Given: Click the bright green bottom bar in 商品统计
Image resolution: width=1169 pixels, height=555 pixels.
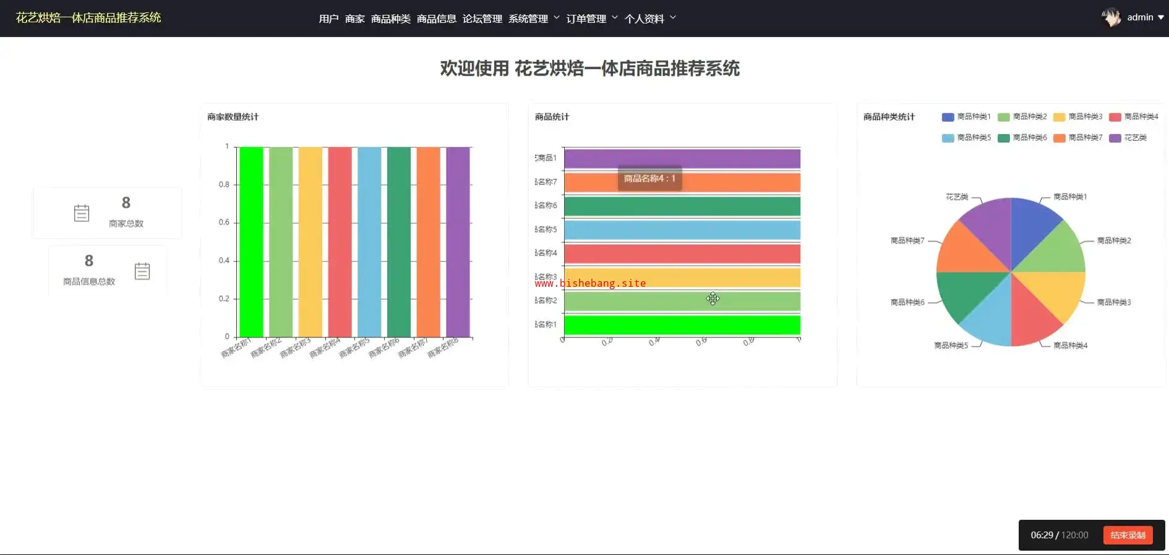Looking at the screenshot, I should (x=682, y=325).
